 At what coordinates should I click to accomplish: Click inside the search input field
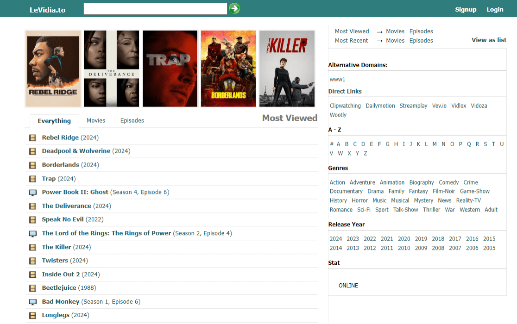[155, 9]
